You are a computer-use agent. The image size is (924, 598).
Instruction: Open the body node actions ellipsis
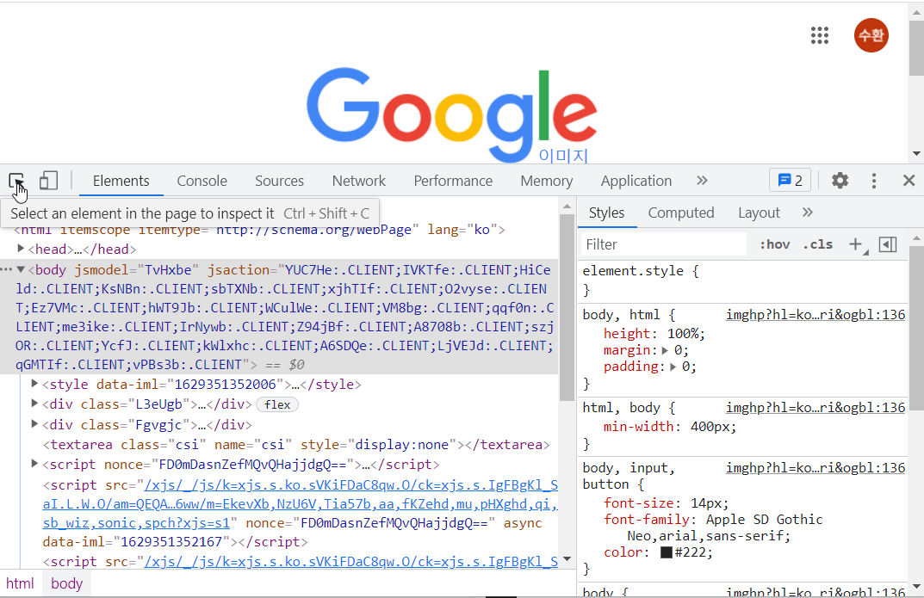(6, 269)
